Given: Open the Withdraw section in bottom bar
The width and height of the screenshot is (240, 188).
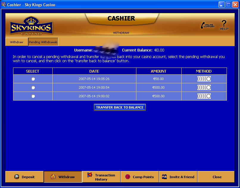Looking at the screenshot, I should pyautogui.click(x=63, y=177).
